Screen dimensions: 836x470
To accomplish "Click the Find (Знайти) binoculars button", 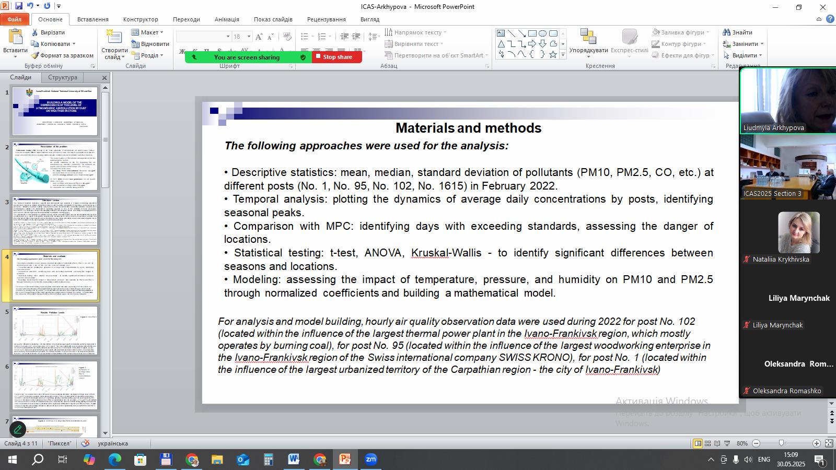I will coord(738,32).
